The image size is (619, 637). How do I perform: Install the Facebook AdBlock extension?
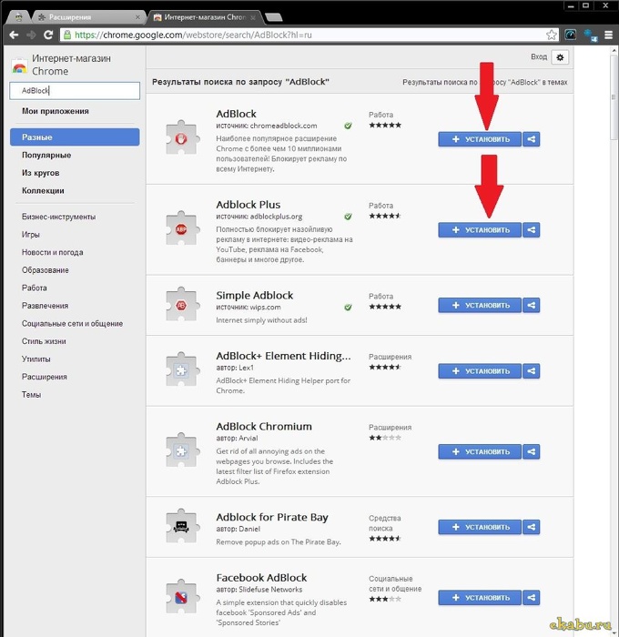[480, 598]
